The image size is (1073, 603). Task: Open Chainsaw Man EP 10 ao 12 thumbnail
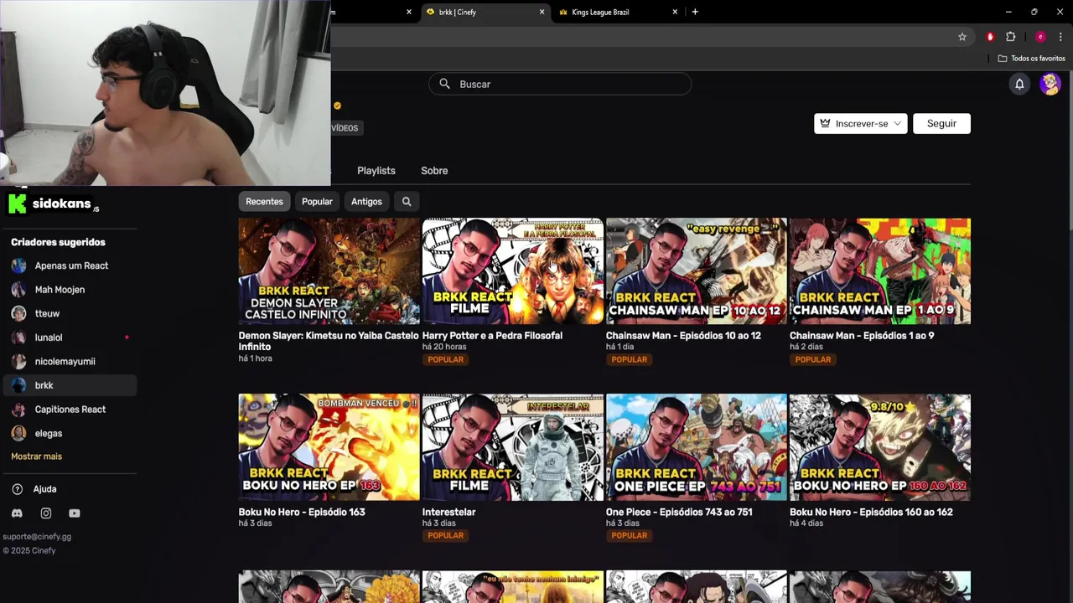tap(697, 271)
